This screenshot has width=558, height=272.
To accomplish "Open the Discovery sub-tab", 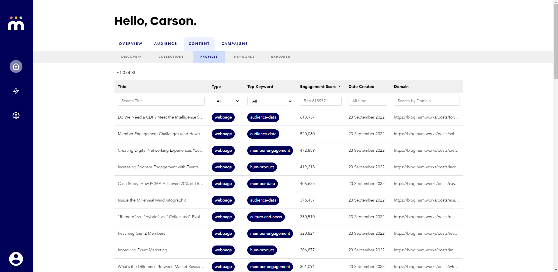I will (132, 57).
